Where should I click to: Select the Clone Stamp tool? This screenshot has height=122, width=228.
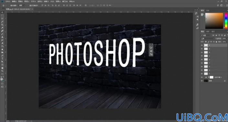(x=2, y=37)
